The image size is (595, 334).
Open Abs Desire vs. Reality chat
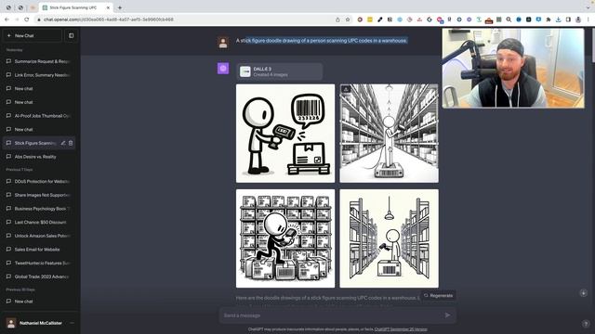point(39,157)
